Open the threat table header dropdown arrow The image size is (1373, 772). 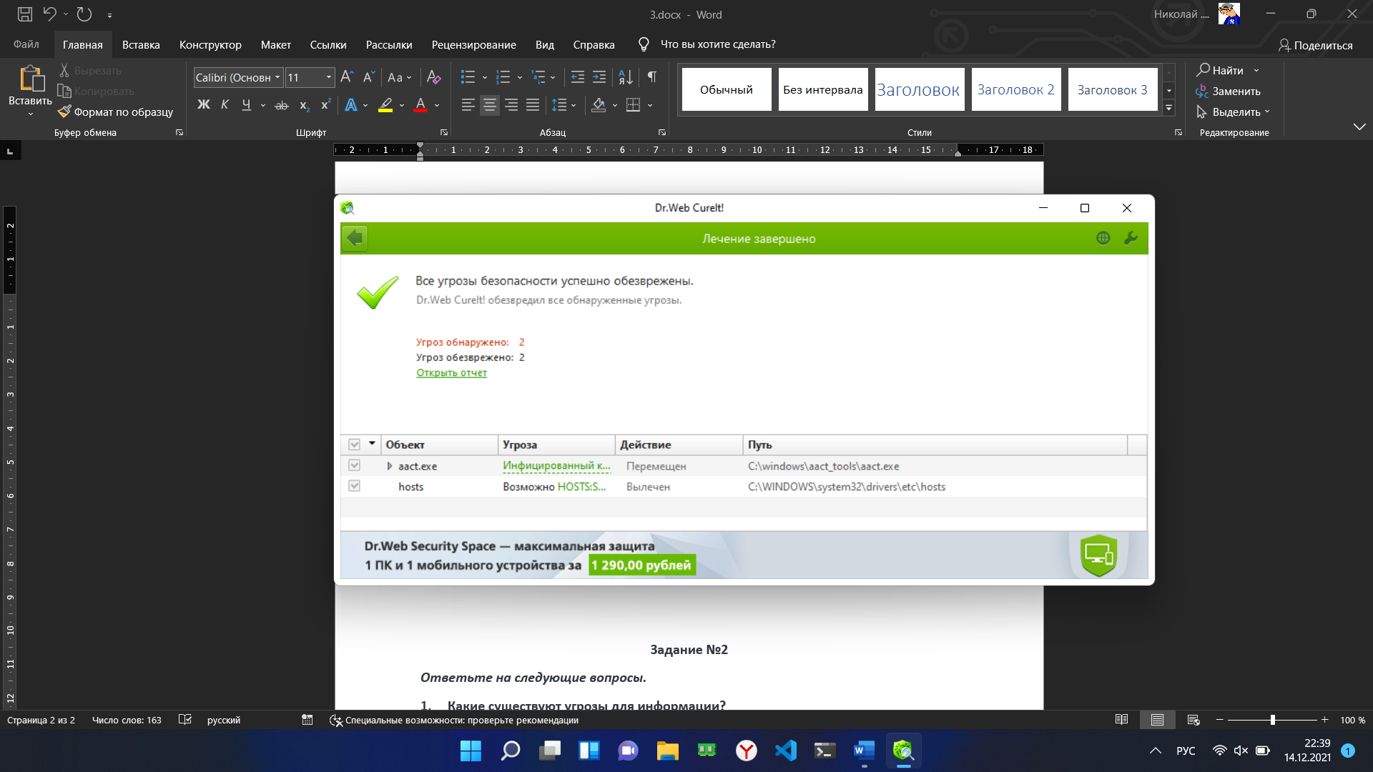(372, 444)
